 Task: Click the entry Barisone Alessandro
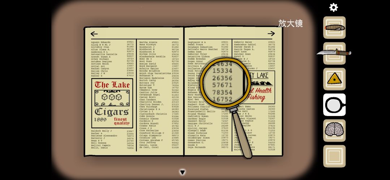tap(104, 136)
